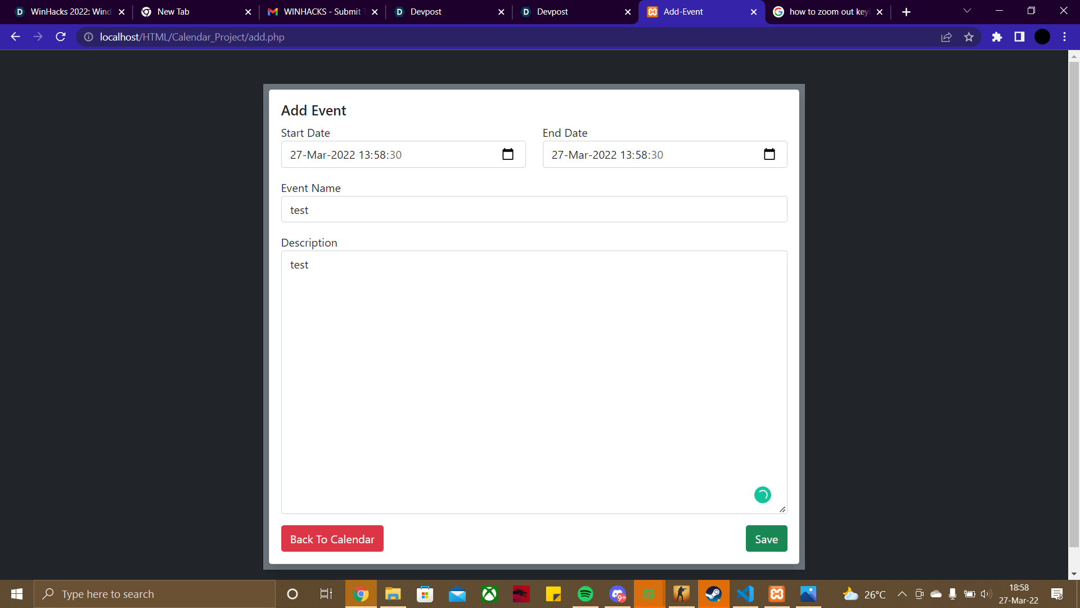Switch to the WINHACKS Gmail tab

click(x=322, y=12)
